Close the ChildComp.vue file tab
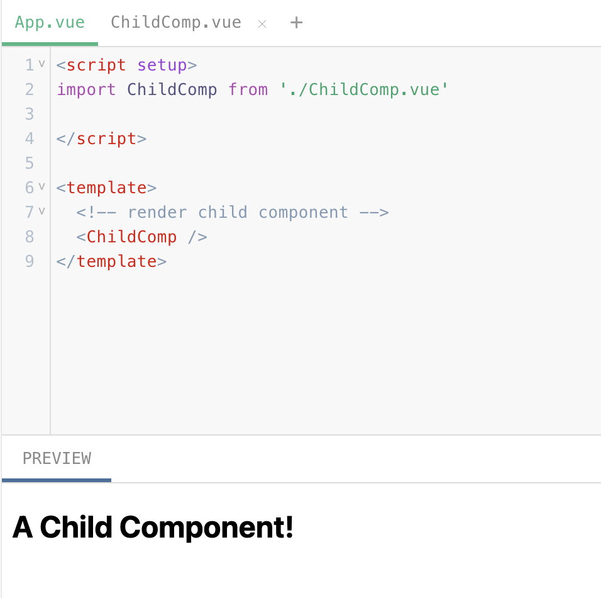Image resolution: width=601 pixels, height=598 pixels. (x=263, y=24)
